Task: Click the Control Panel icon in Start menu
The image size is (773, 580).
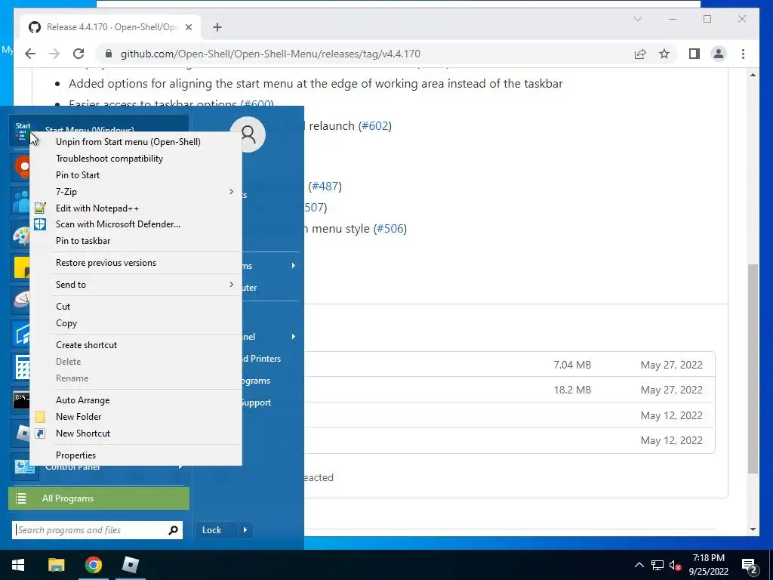Action: [23, 466]
